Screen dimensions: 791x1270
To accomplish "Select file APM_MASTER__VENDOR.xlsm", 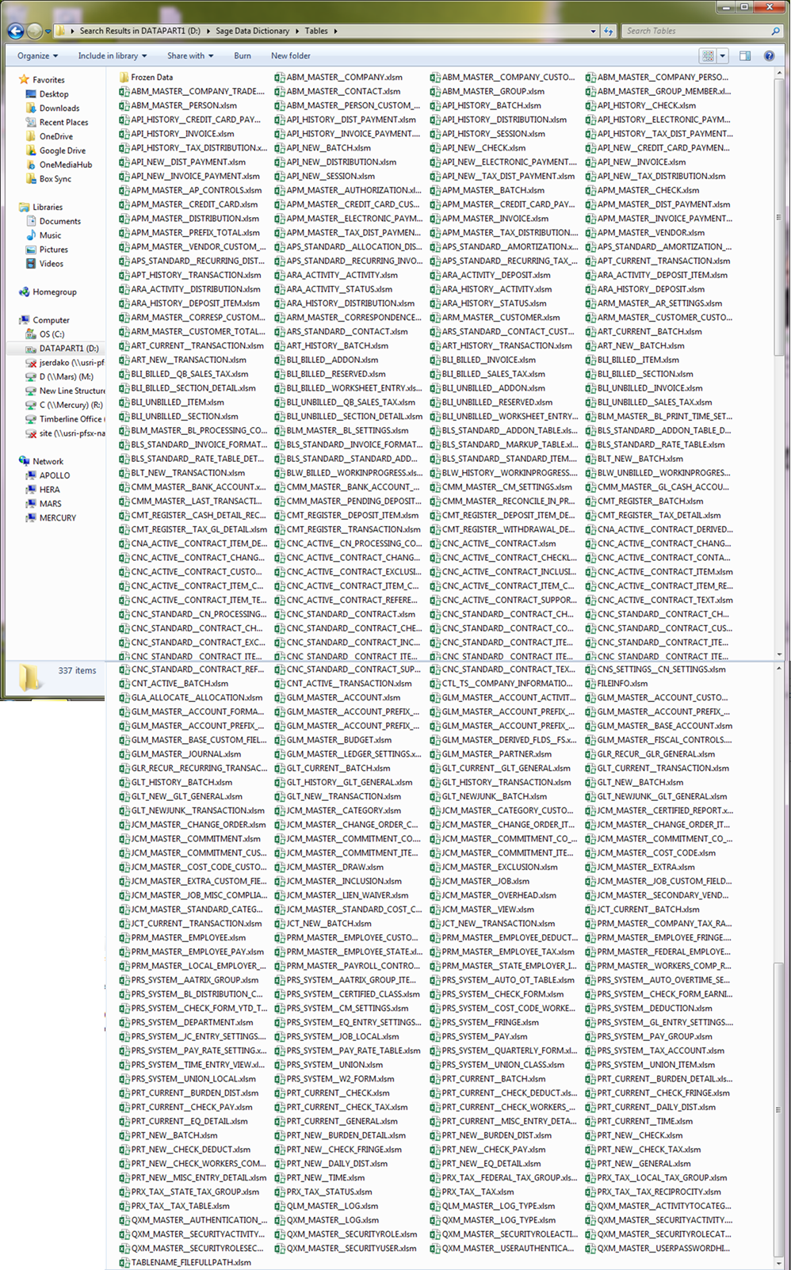I will point(645,233).
